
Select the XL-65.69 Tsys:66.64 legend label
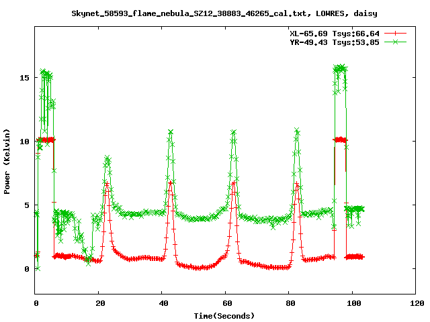335,34
